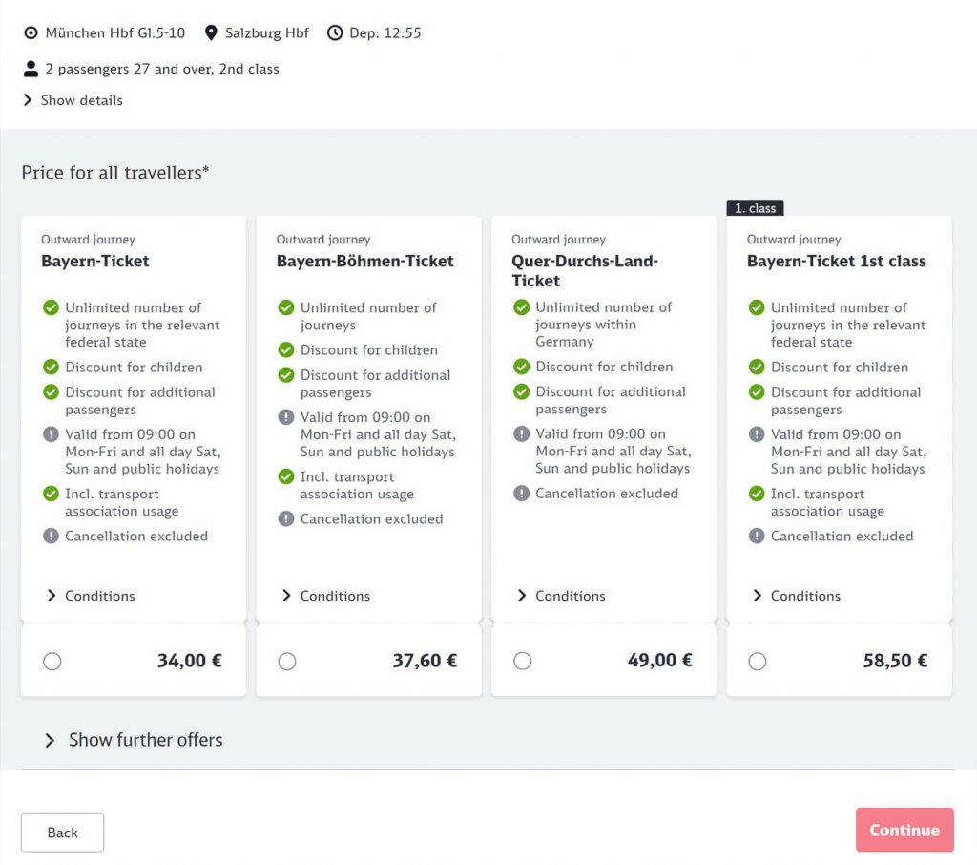Click the Back button
This screenshot has height=865, width=977.
(x=62, y=833)
